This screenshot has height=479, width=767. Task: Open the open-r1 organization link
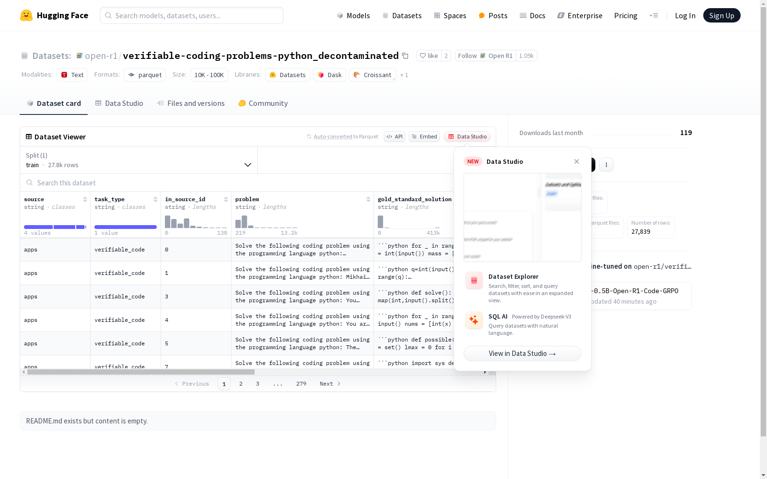(101, 56)
